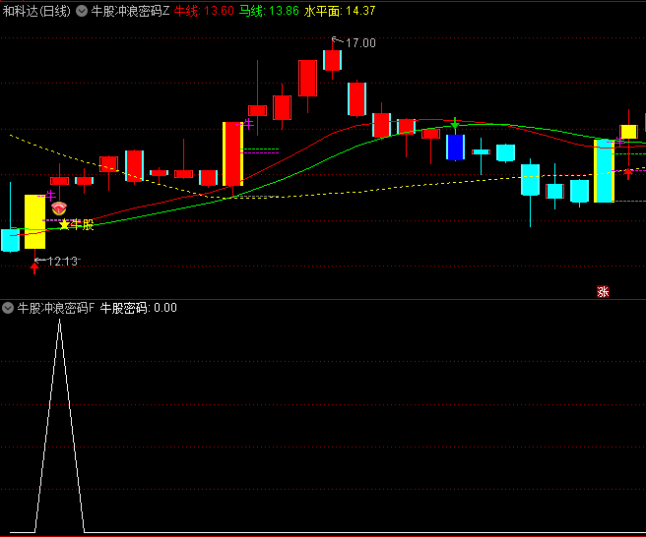This screenshot has width=646, height=537.
Task: Click the 涨 red badge icon
Action: pos(603,292)
